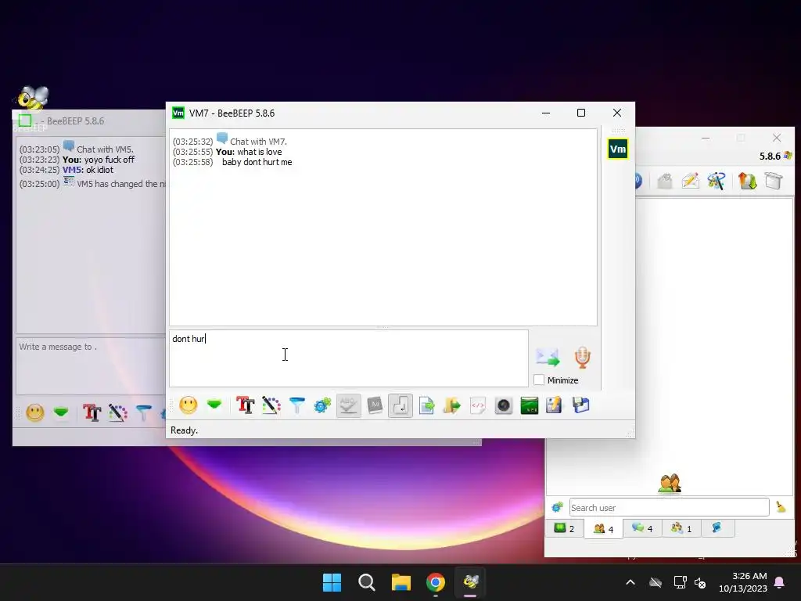801x601 pixels.
Task: Open Google Chrome from the taskbar
Action: click(x=436, y=582)
